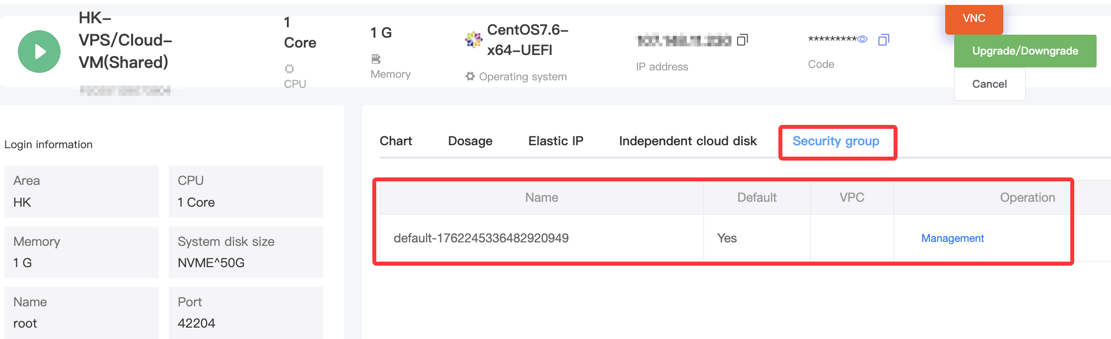Click the CPU chip icon
The image size is (1111, 339).
[x=289, y=68]
